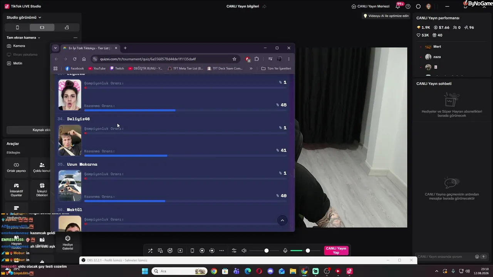
Task: Open İzleyici Dilekleri tool
Action: tap(42, 190)
